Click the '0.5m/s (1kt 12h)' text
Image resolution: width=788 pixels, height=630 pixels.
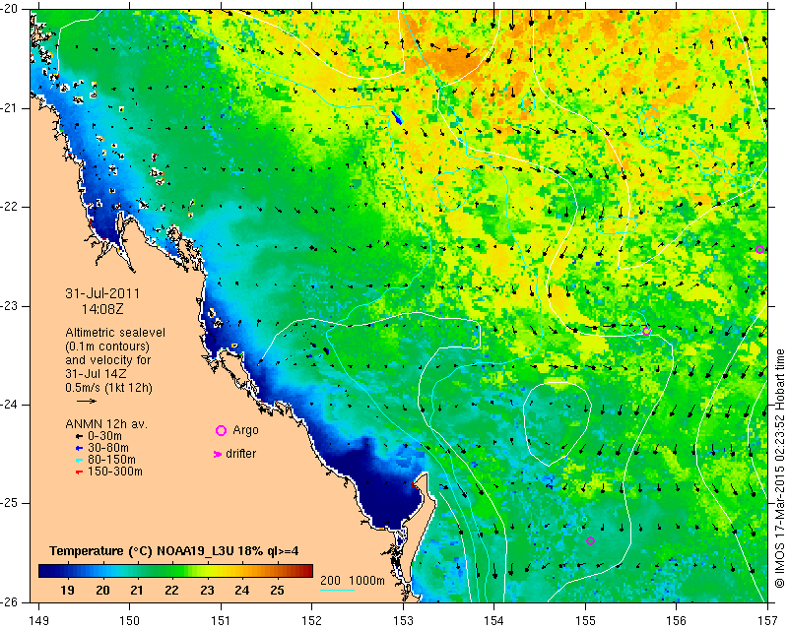coord(108,388)
